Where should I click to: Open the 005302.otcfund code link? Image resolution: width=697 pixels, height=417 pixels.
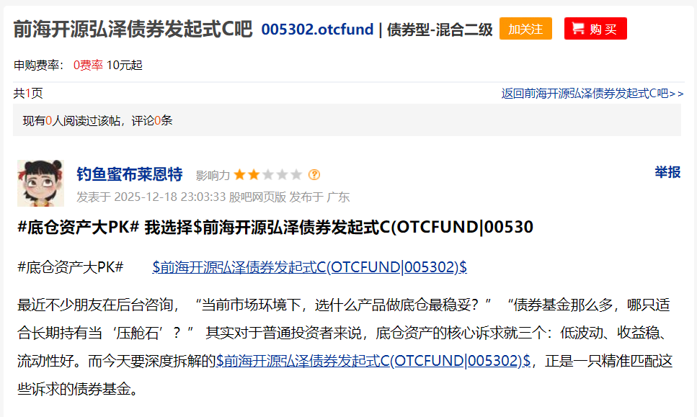click(317, 30)
